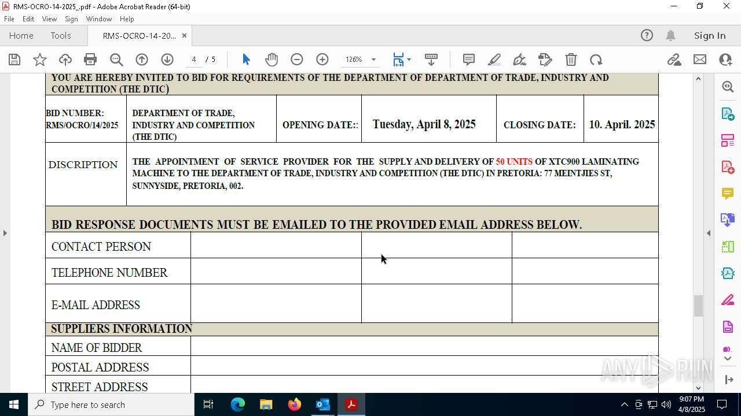This screenshot has height=416, width=741.
Task: Open the Window menu
Action: pos(99,19)
